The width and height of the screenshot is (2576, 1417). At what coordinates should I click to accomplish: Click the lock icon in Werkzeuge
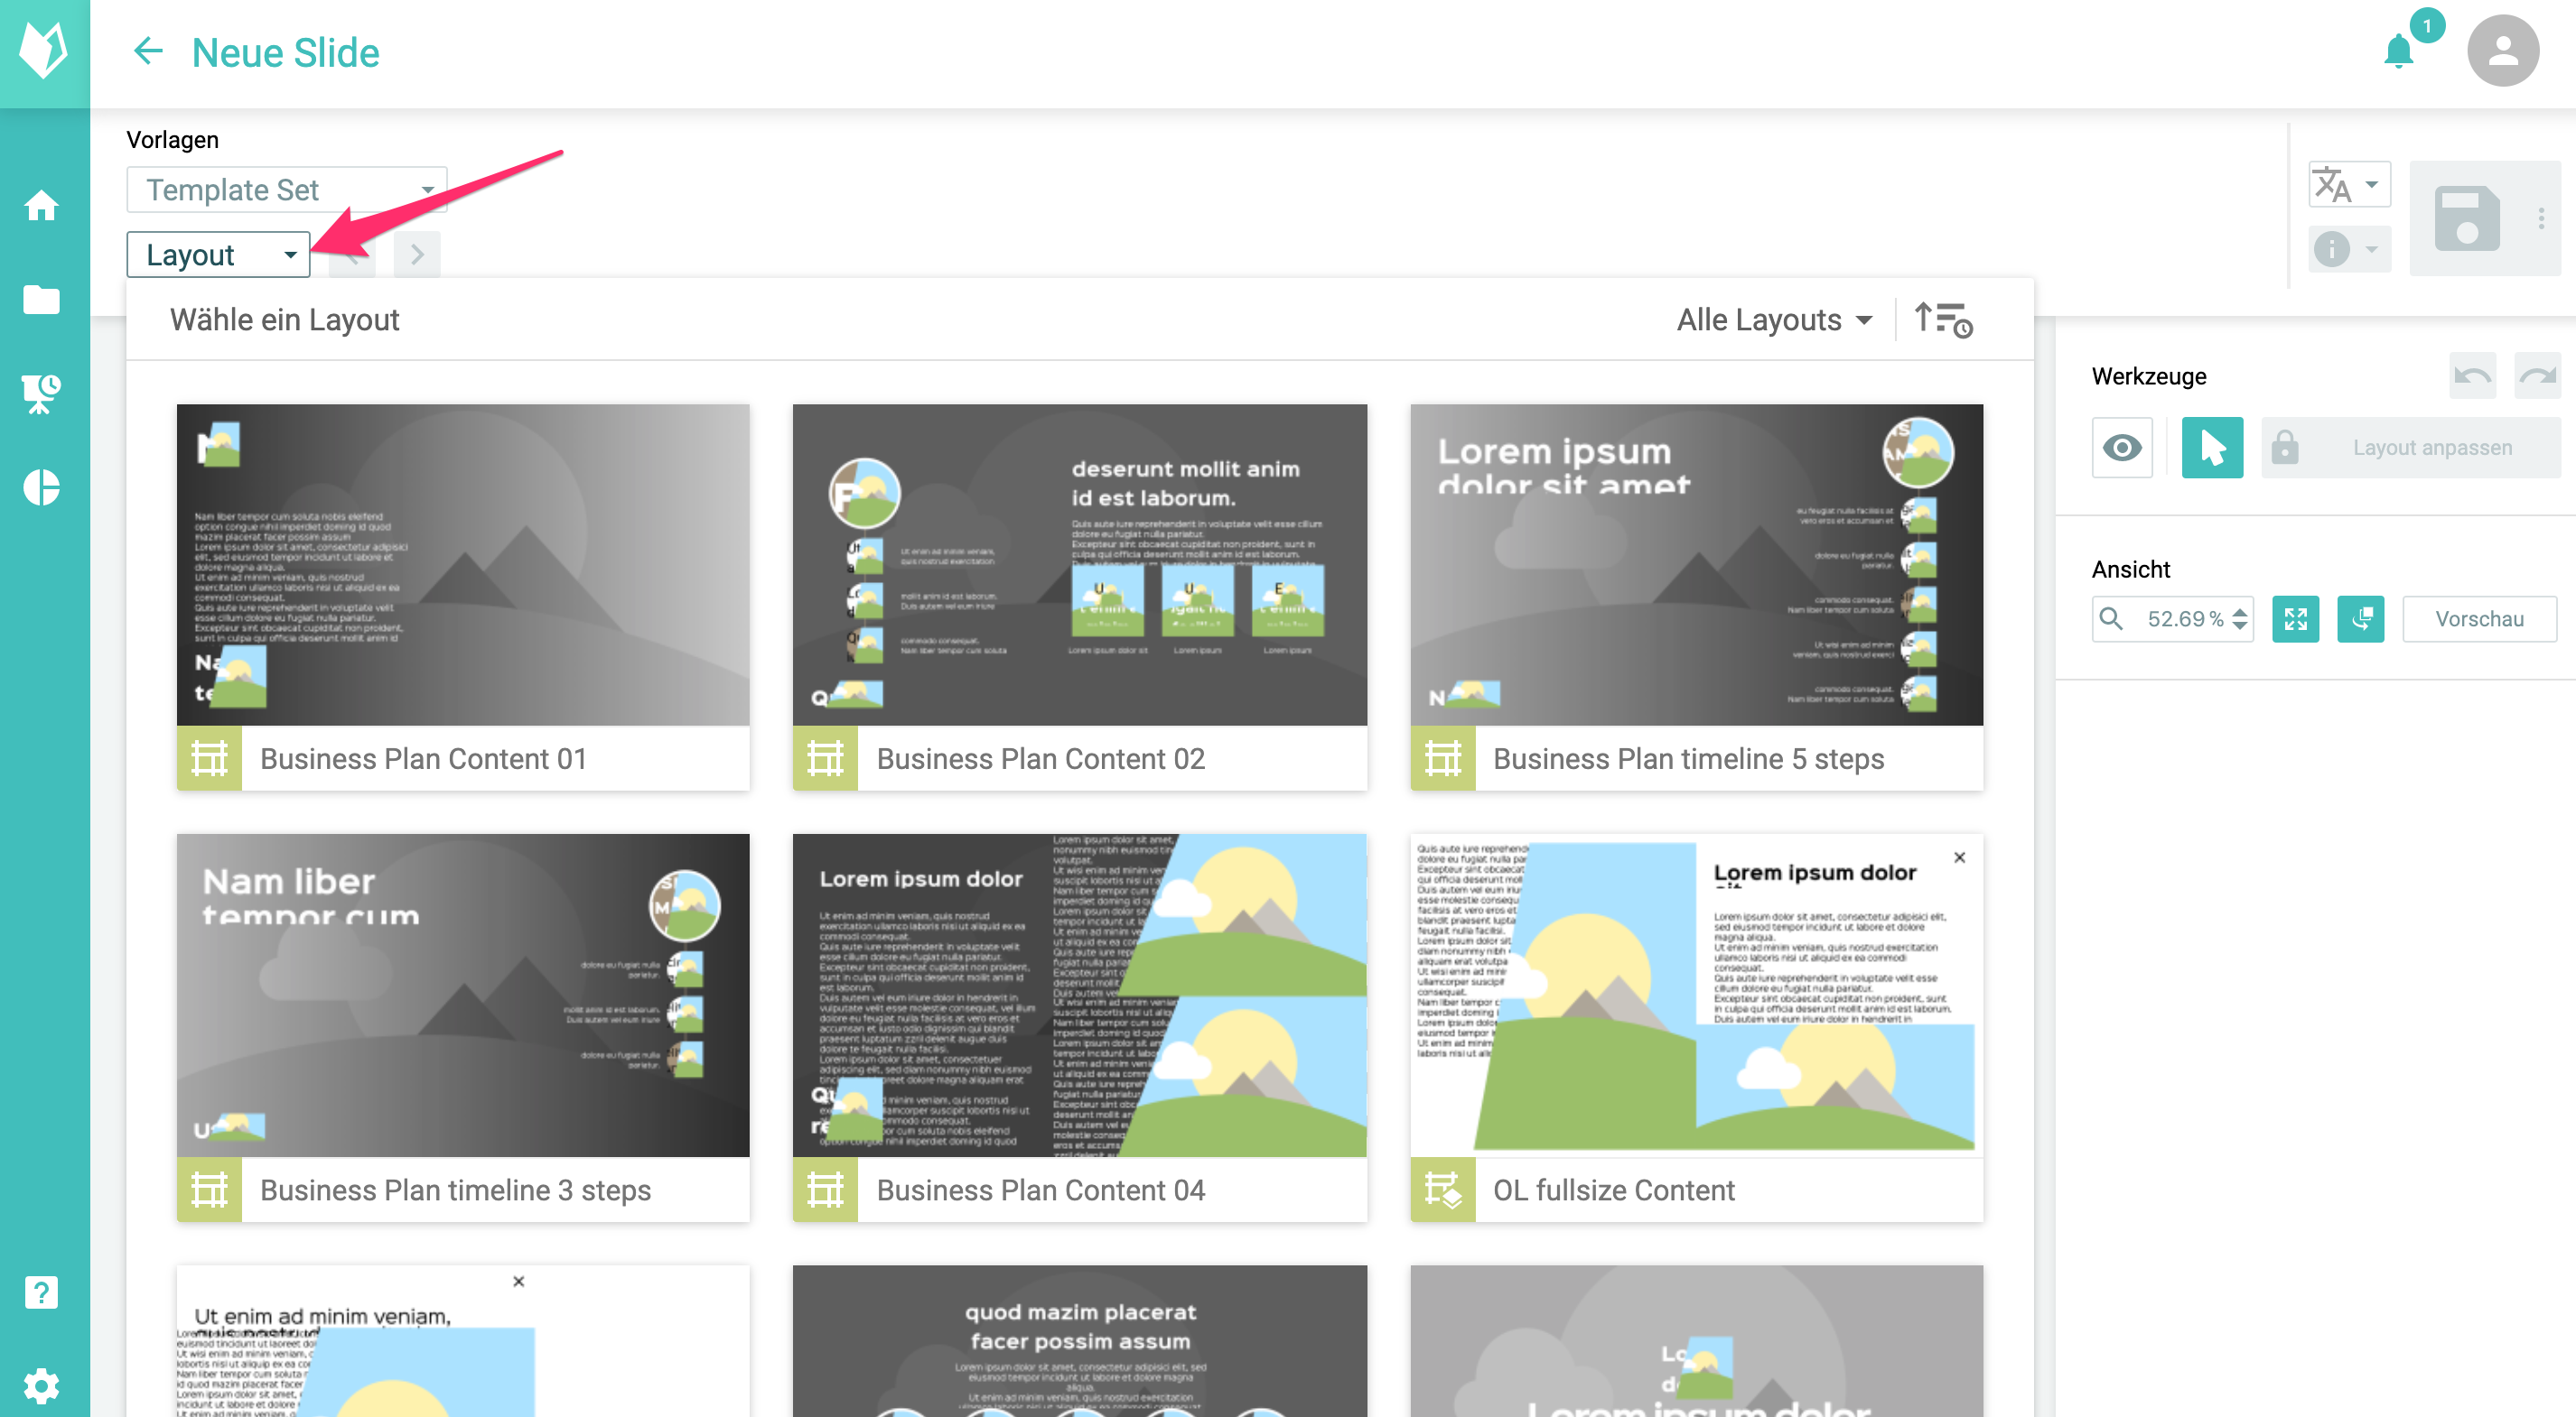click(2285, 448)
